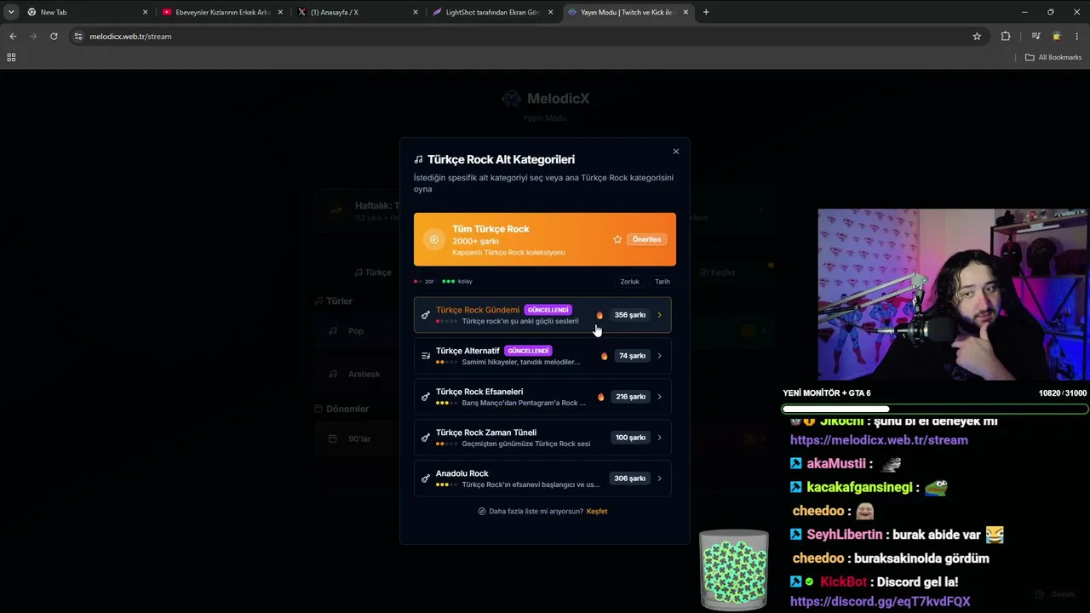View site information for melodicx.web.tr
This screenshot has width=1090, height=613.
pos(78,37)
